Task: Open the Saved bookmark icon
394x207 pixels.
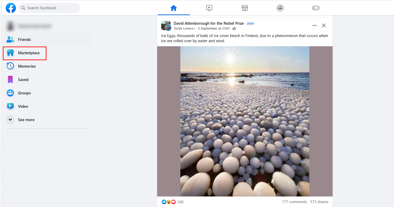Action: point(10,80)
